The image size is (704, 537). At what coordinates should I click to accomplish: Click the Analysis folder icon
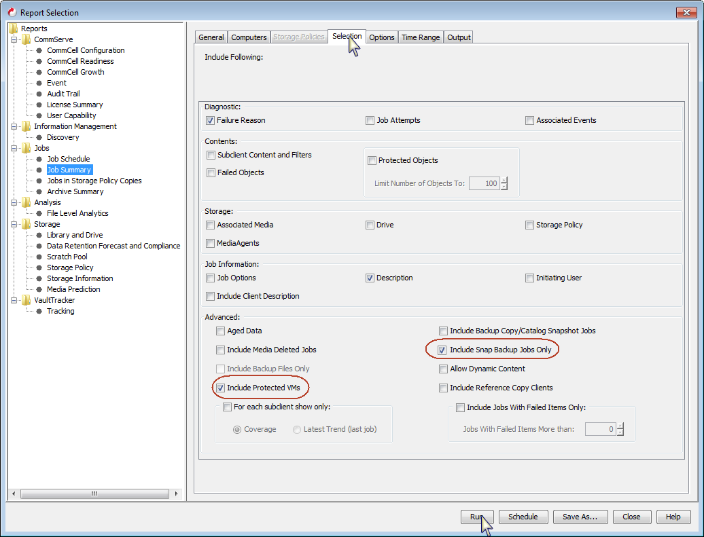(x=27, y=202)
